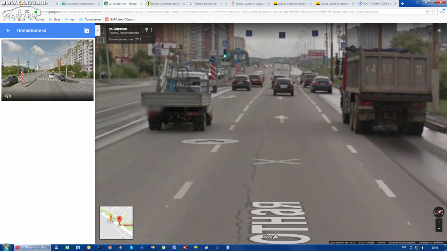This screenshot has height=251, width=447.
Task: Open the three-dot menu in street info card
Action: 152,30
